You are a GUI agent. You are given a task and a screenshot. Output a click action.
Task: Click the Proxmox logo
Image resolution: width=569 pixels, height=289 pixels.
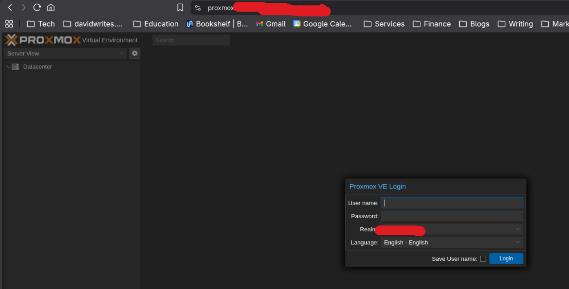coord(43,40)
